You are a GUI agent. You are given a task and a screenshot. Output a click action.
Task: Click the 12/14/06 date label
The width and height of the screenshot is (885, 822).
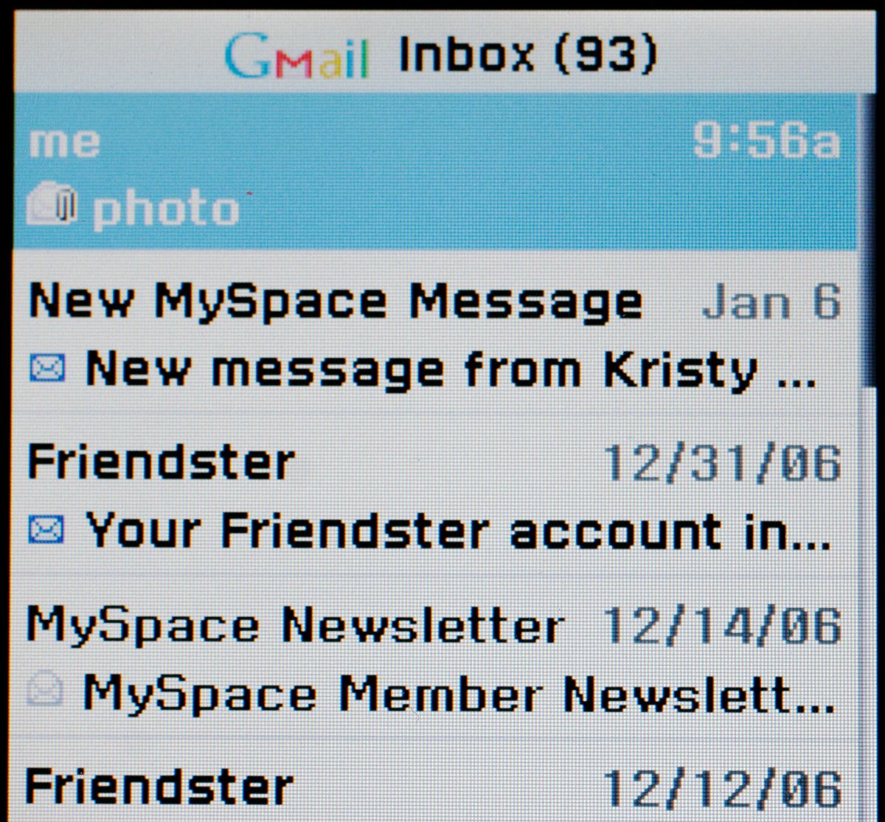click(x=722, y=627)
